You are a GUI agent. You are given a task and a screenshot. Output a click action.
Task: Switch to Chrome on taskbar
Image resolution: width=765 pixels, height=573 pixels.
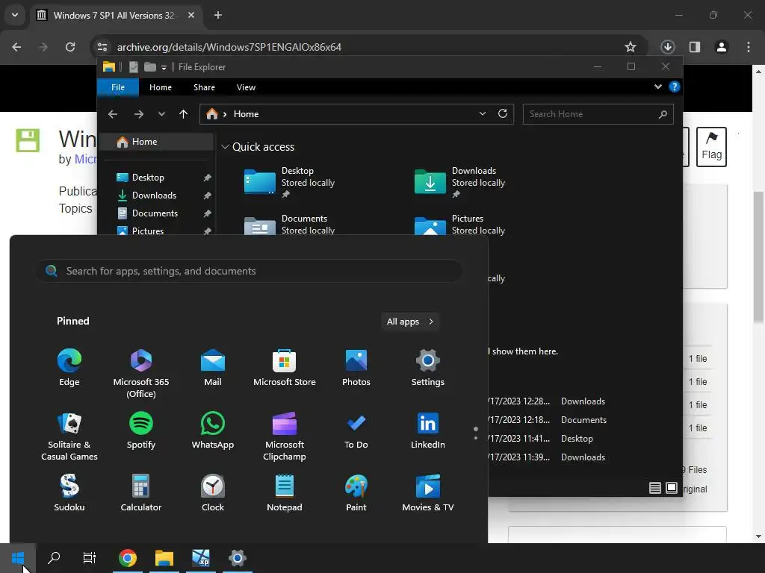pyautogui.click(x=127, y=558)
